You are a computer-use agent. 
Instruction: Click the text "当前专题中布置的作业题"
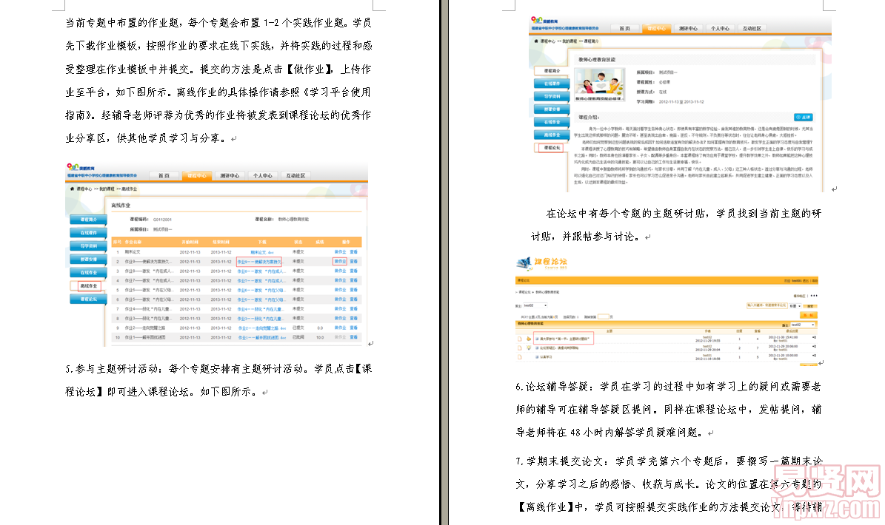click(122, 23)
